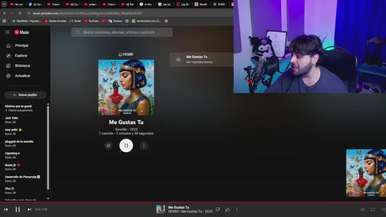Toggle shuffle mode
The height and width of the screenshot is (217, 386).
383,209
